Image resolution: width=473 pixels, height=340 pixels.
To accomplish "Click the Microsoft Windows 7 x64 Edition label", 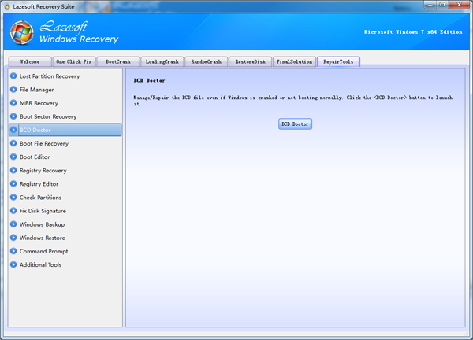I will pos(413,32).
